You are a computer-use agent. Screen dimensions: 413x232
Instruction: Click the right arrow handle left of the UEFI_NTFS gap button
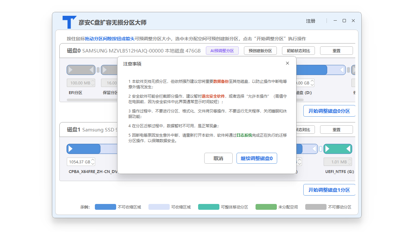click(x=315, y=149)
